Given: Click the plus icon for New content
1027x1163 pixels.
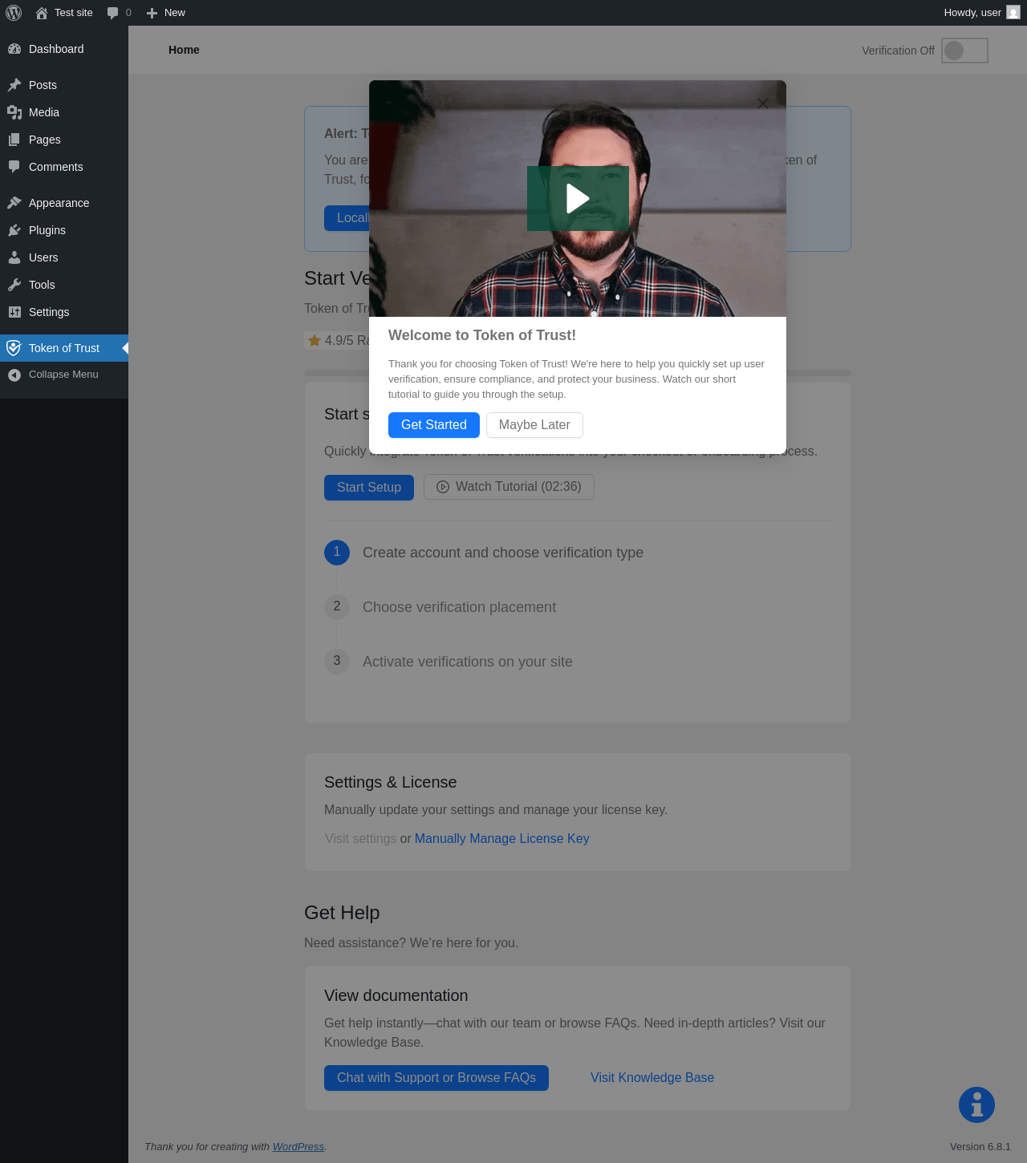Looking at the screenshot, I should [x=152, y=13].
